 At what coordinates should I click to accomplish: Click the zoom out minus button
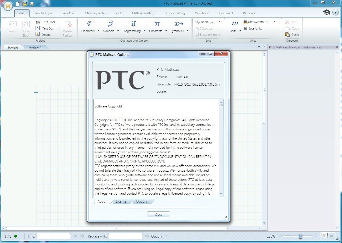tap(280, 236)
